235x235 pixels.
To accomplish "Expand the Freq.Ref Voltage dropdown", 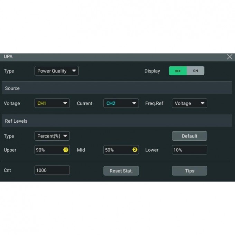I will 189,103.
